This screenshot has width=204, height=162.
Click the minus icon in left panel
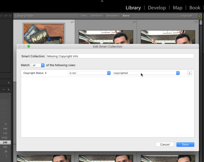tap(4, 90)
